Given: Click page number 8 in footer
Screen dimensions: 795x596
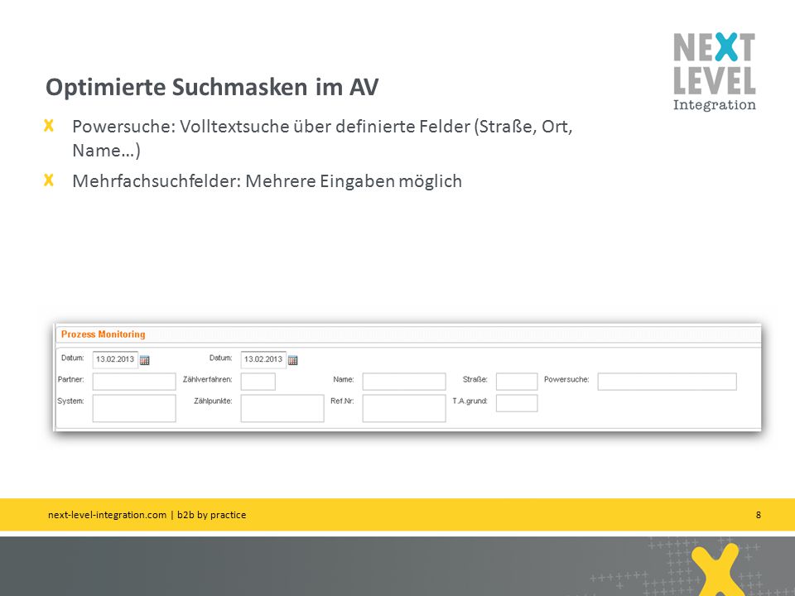Looking at the screenshot, I should [759, 515].
